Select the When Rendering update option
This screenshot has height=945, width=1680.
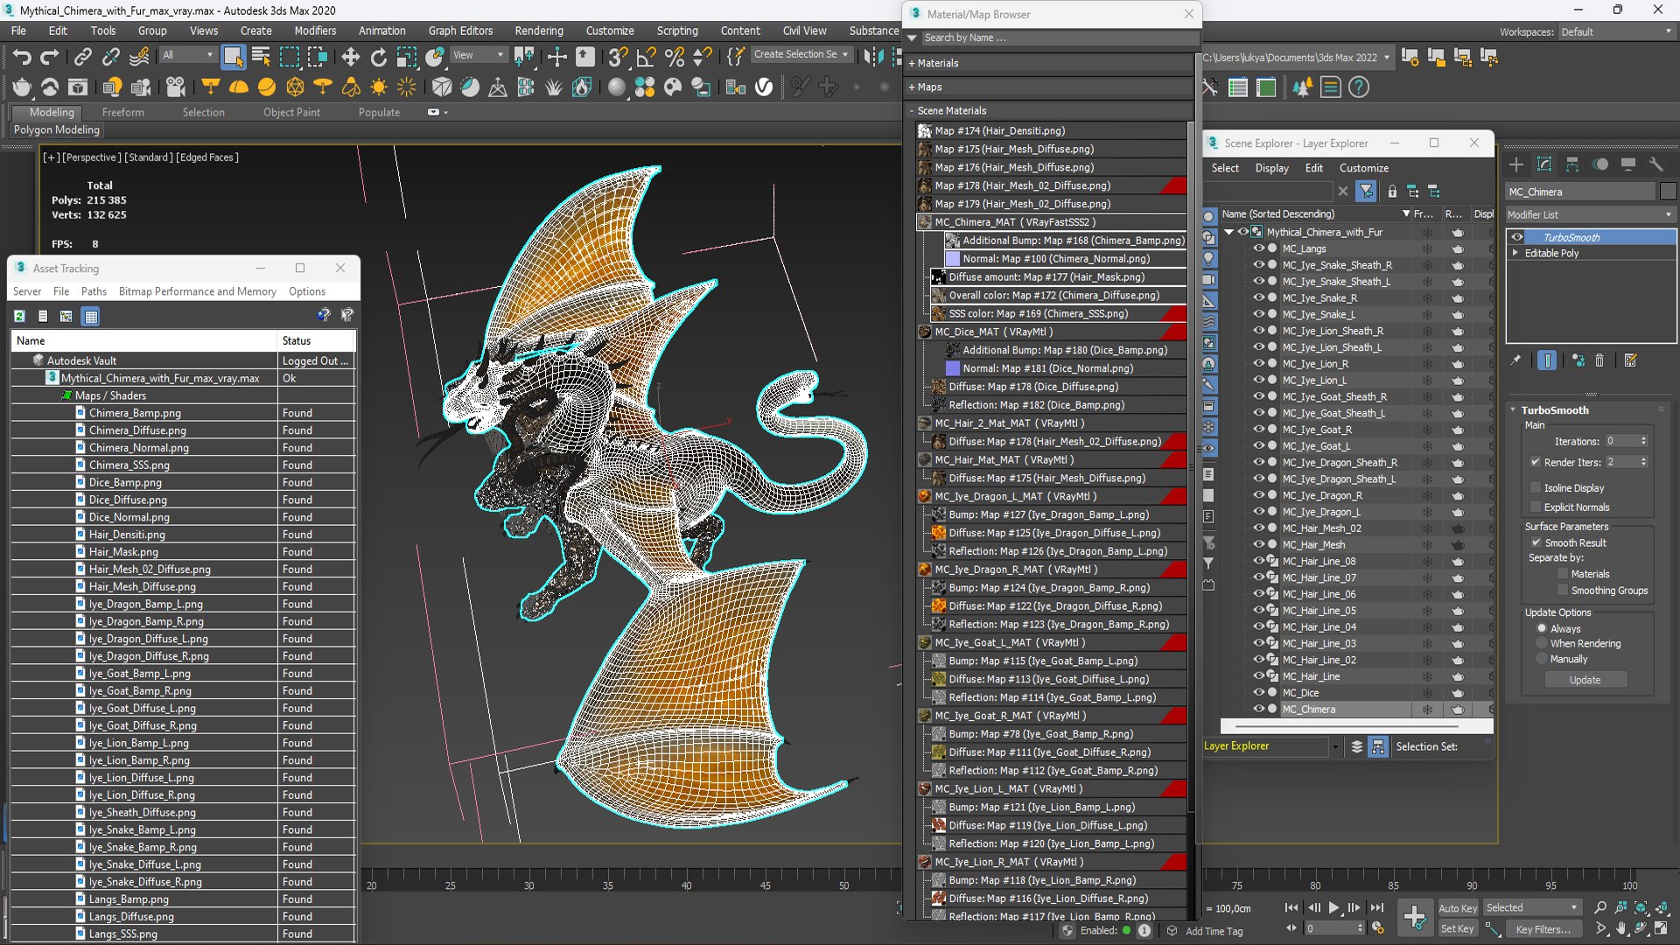1542,643
